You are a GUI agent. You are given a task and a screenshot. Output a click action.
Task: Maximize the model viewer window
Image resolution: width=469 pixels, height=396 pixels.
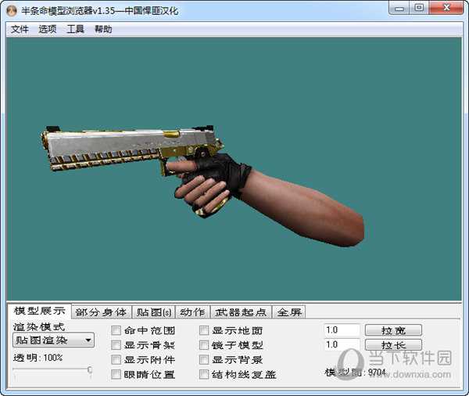click(x=419, y=8)
